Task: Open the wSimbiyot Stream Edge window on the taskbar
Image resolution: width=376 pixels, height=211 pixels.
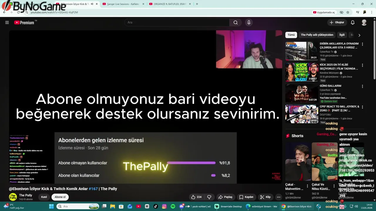Action: (261, 206)
